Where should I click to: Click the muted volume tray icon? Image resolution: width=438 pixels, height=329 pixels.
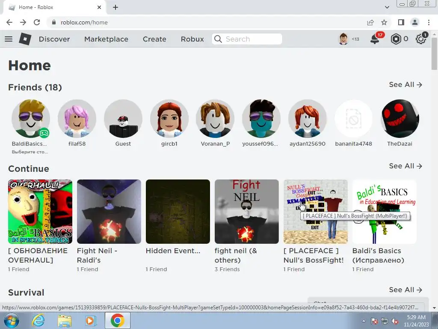(395, 321)
